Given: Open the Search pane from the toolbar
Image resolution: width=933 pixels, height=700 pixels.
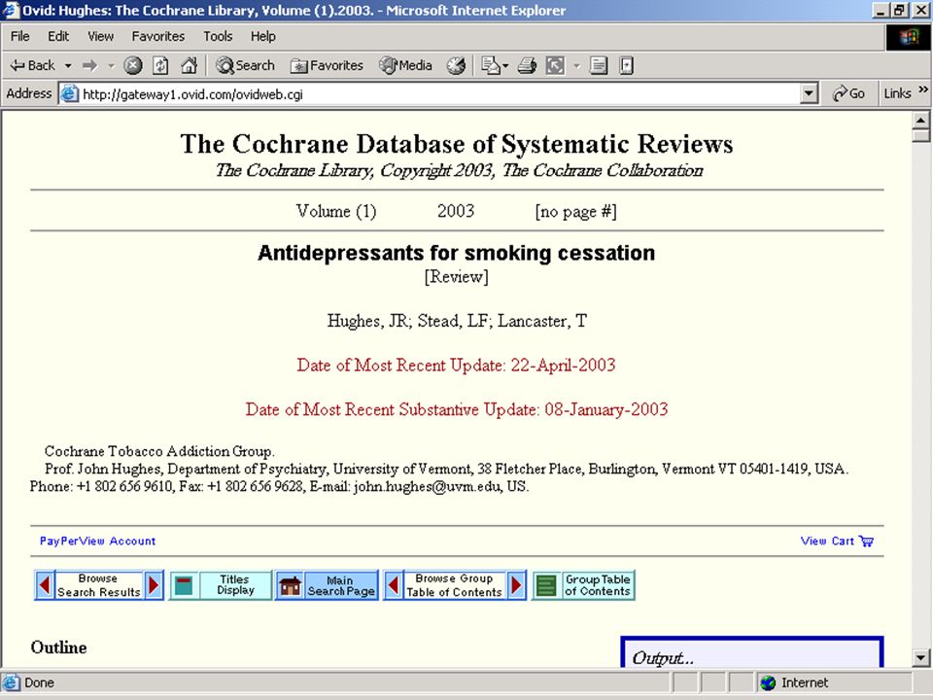Looking at the screenshot, I should click(x=245, y=65).
